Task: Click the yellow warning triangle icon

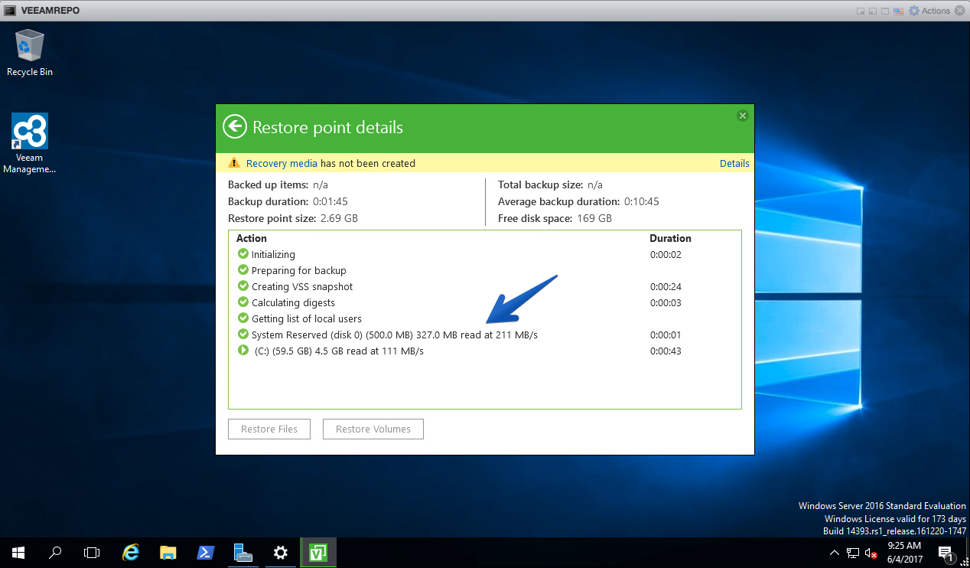Action: [x=235, y=163]
